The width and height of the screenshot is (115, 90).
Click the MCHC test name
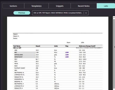tap(16, 63)
